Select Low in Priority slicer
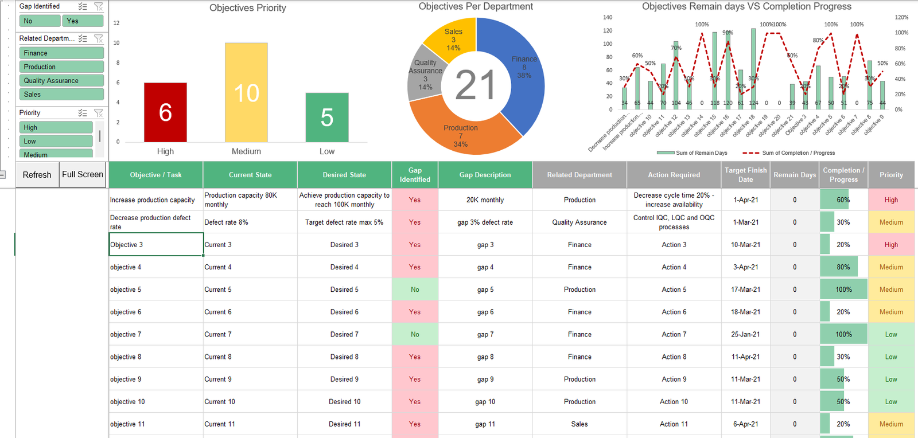Image resolution: width=918 pixels, height=438 pixels. [x=56, y=141]
